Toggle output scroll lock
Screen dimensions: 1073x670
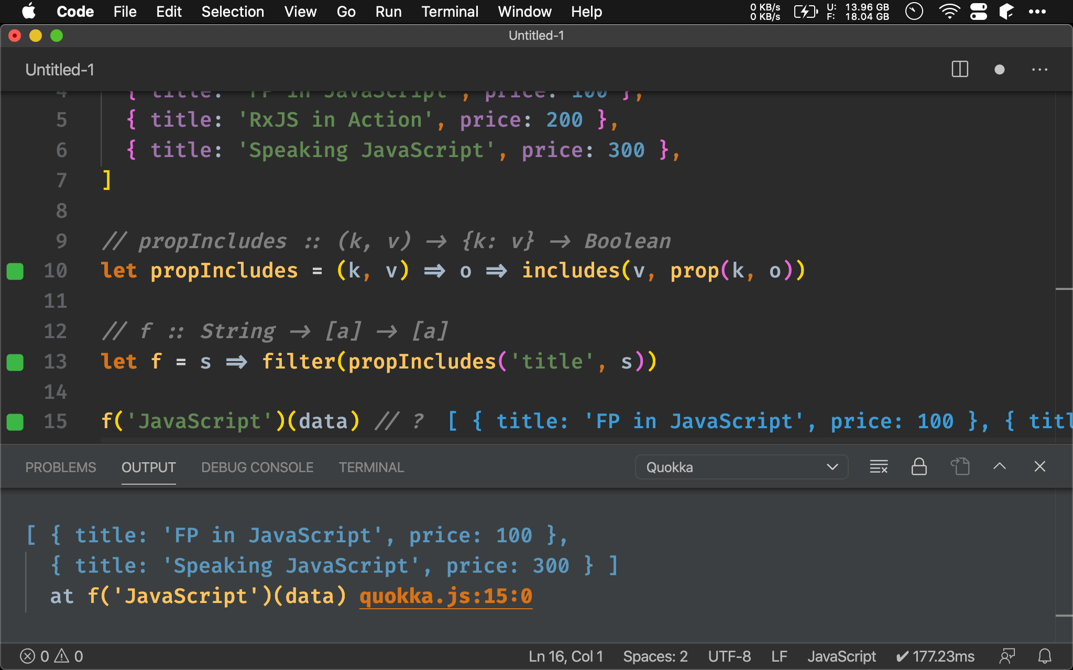(x=919, y=466)
